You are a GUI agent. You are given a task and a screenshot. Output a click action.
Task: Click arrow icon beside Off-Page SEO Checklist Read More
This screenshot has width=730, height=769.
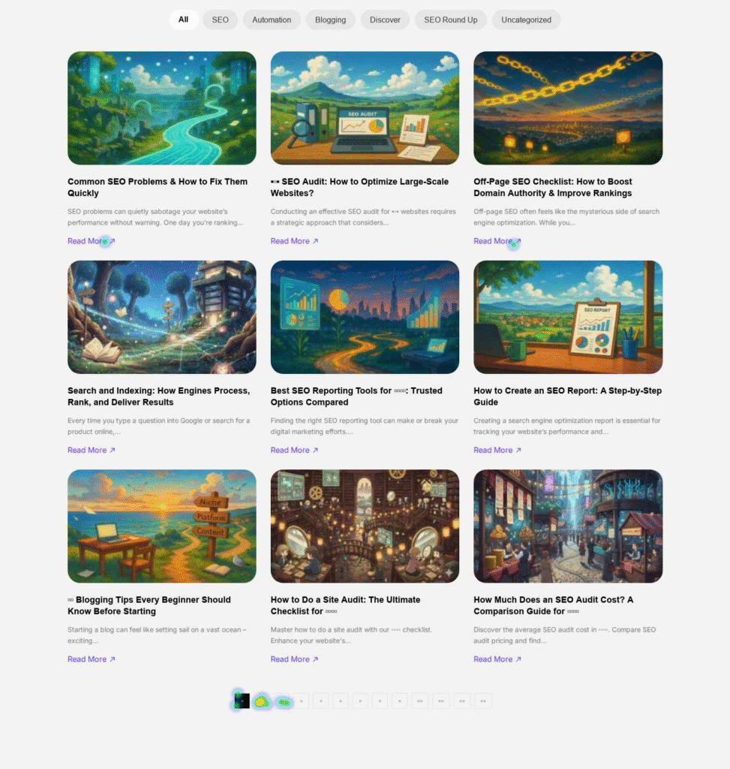[x=518, y=241]
